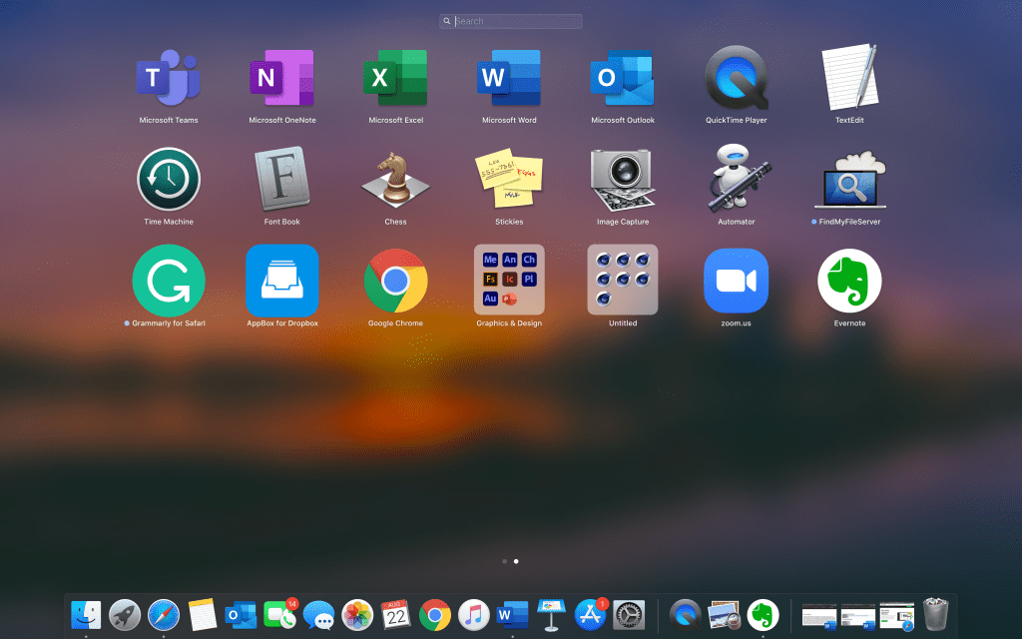Open Trash in the Dock
Screen dimensions: 1022x639
(935, 615)
